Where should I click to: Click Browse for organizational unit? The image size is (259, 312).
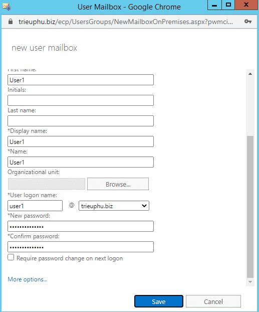(x=118, y=184)
